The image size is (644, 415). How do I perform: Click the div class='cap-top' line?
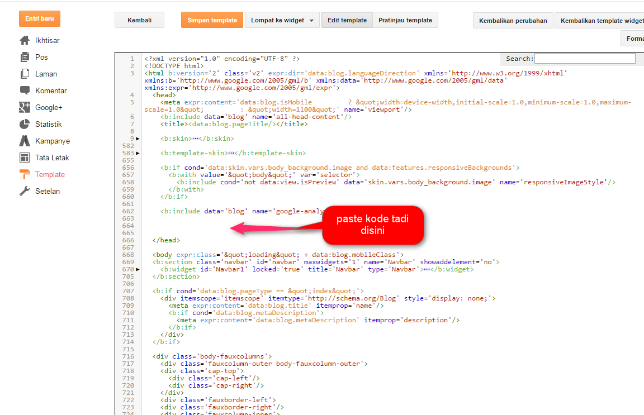pos(202,371)
